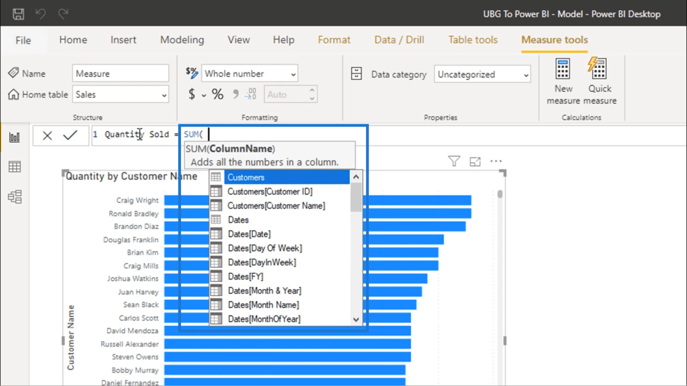Select Dates table suggestion

coord(280,220)
